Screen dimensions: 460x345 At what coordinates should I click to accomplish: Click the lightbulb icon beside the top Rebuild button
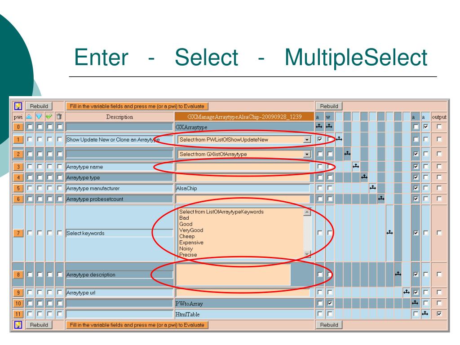(x=18, y=106)
